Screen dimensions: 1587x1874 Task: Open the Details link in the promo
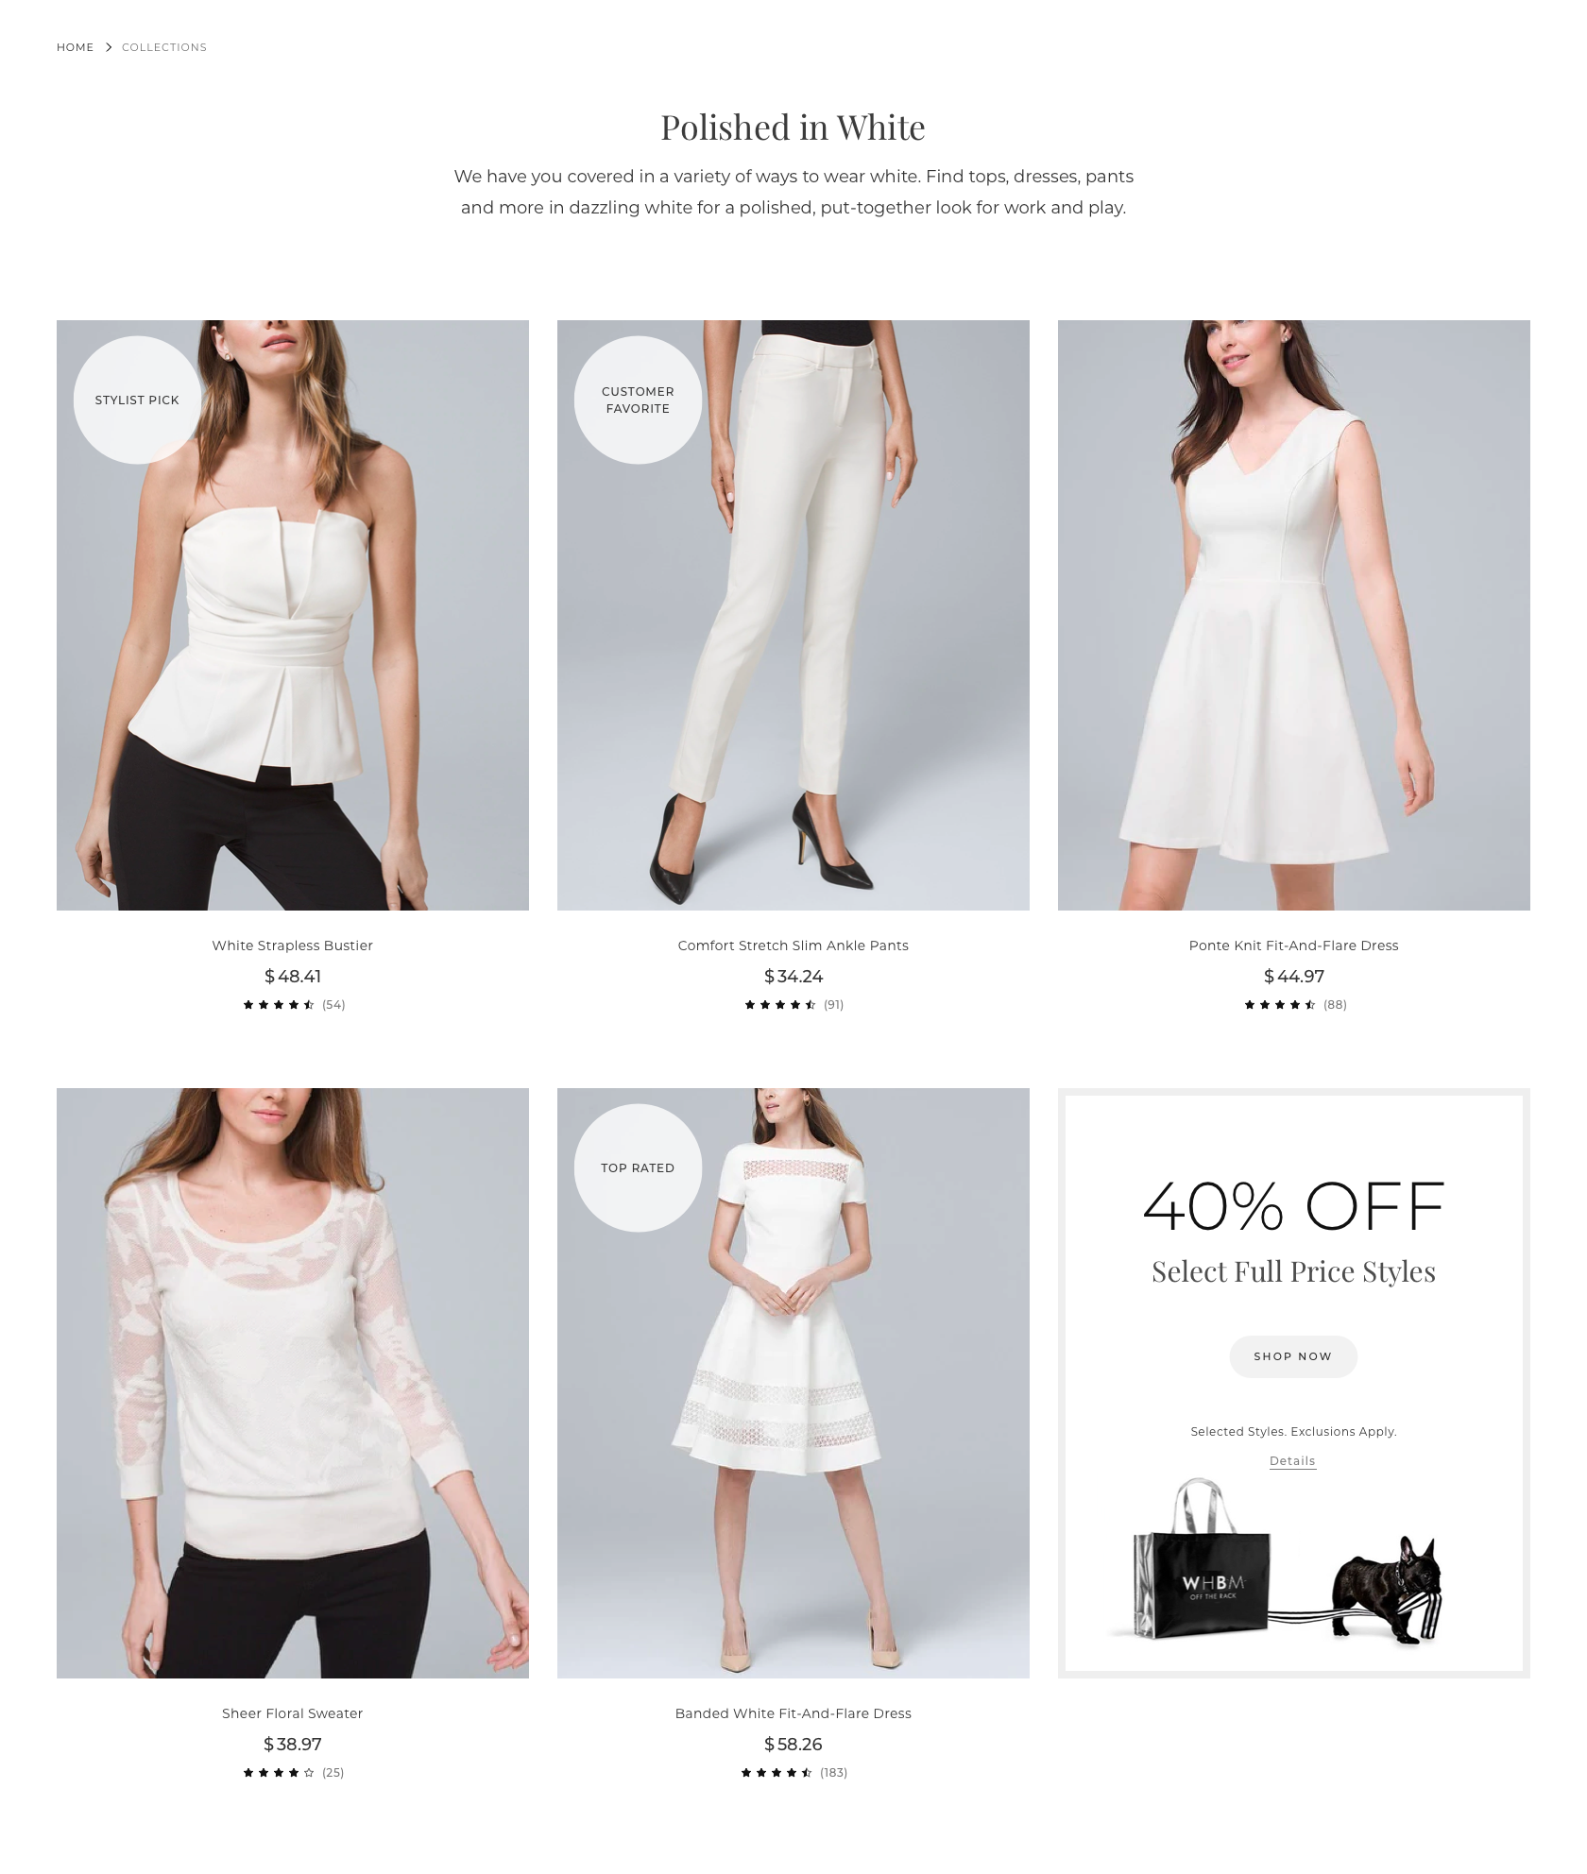[1292, 1461]
